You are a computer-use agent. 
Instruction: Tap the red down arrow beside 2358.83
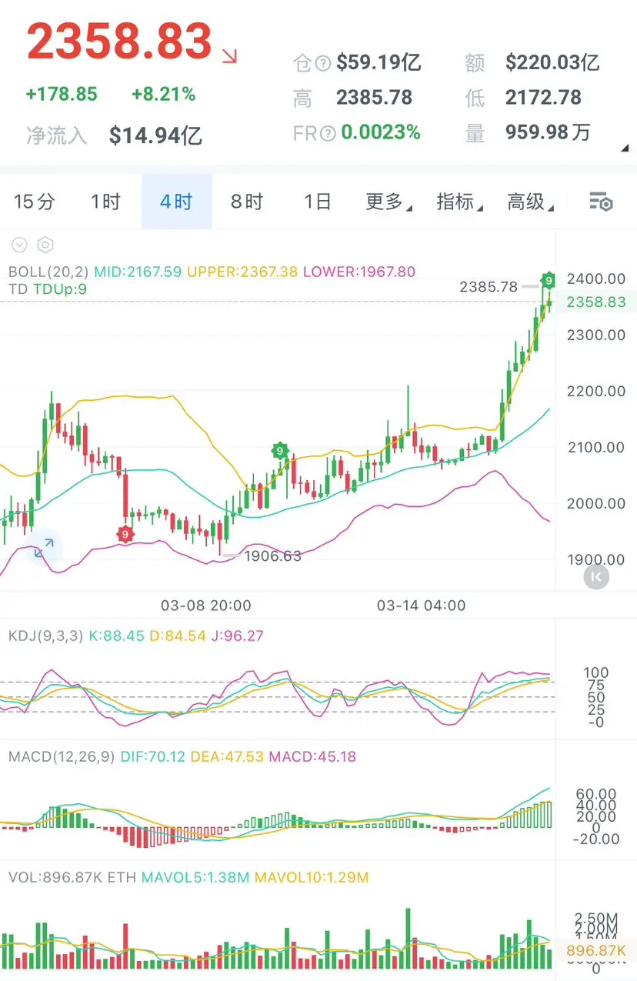point(229,55)
